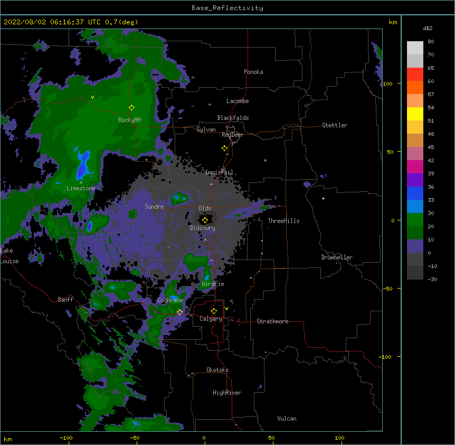This screenshot has height=445, width=455.
Task: Click the yellow v marker northwest of RockyMH
Action: coord(92,97)
